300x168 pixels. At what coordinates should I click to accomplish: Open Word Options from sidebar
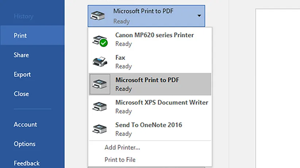point(24,144)
